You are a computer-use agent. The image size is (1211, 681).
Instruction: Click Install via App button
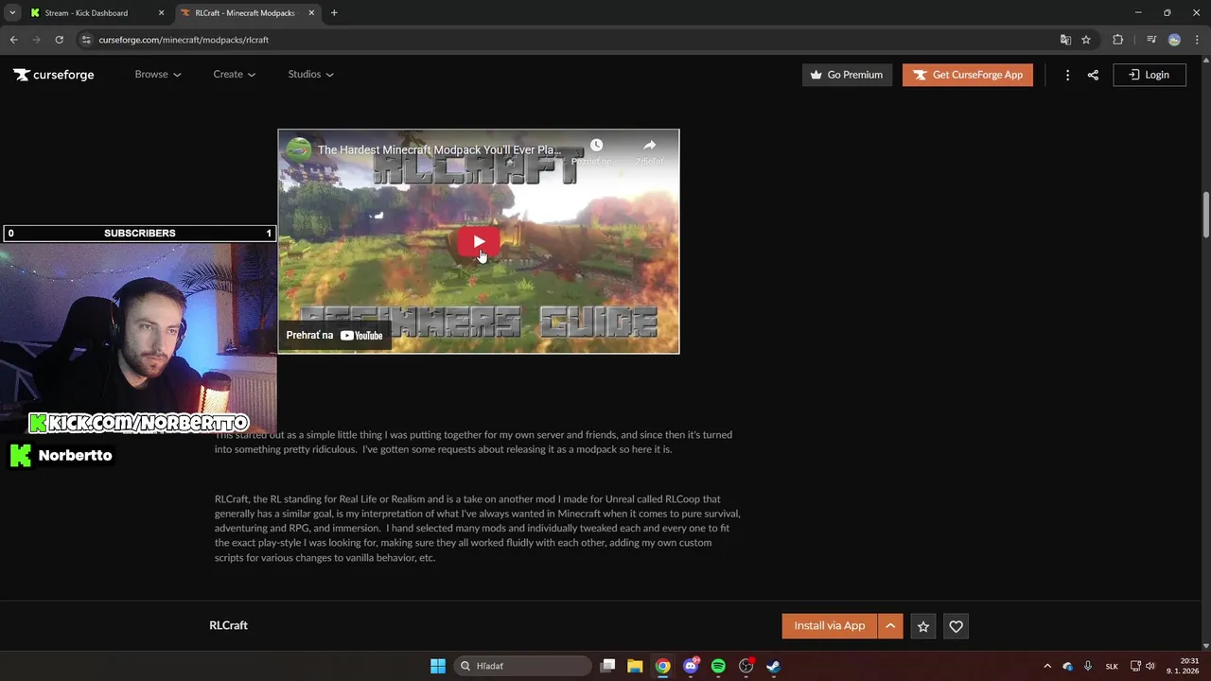tap(830, 626)
